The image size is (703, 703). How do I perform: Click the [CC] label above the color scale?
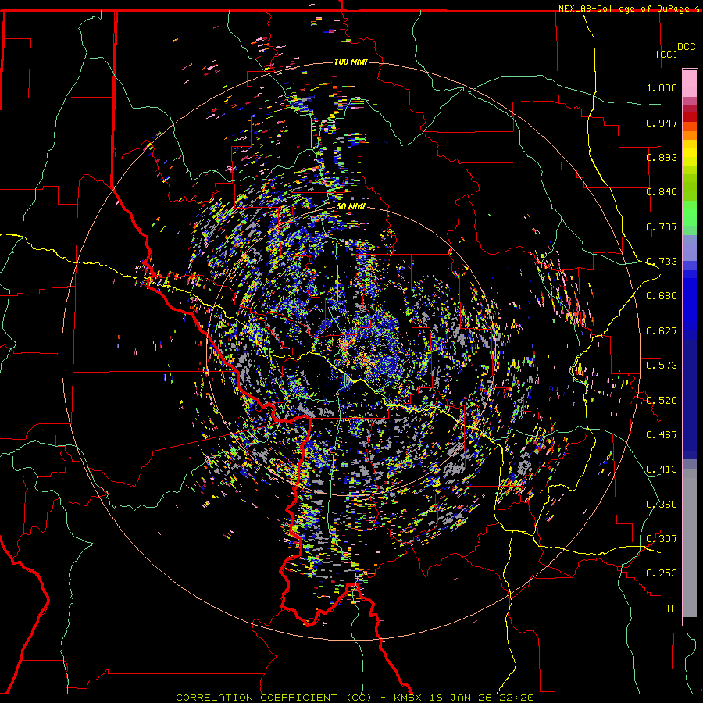[667, 54]
